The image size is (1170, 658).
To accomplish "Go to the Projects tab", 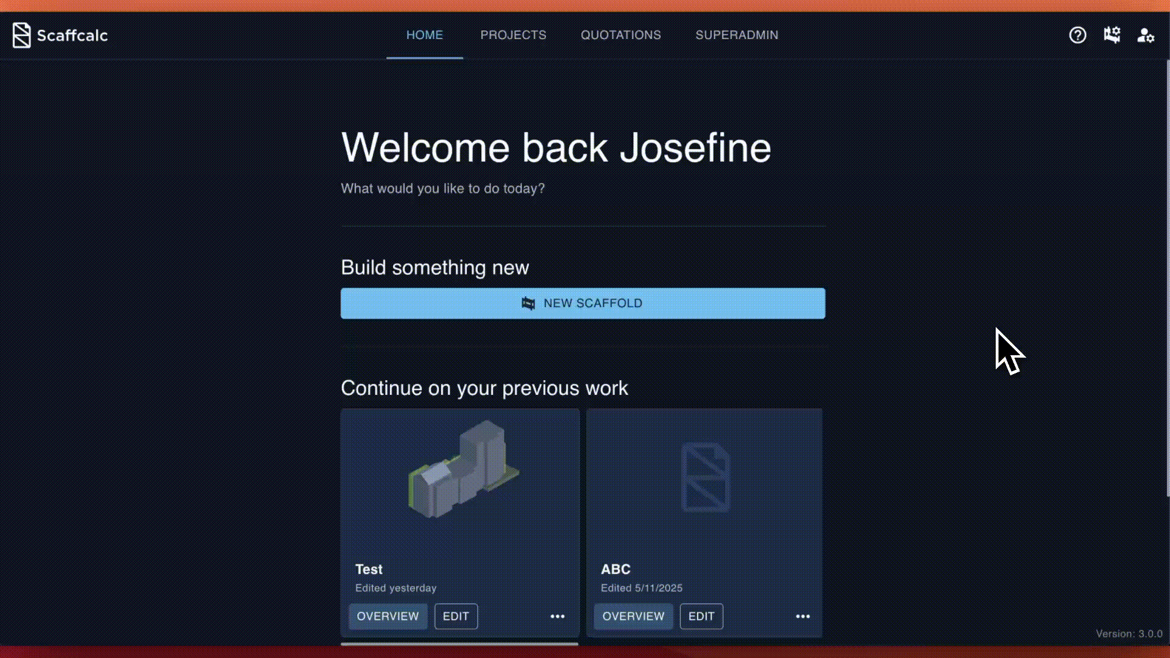I will [x=513, y=35].
